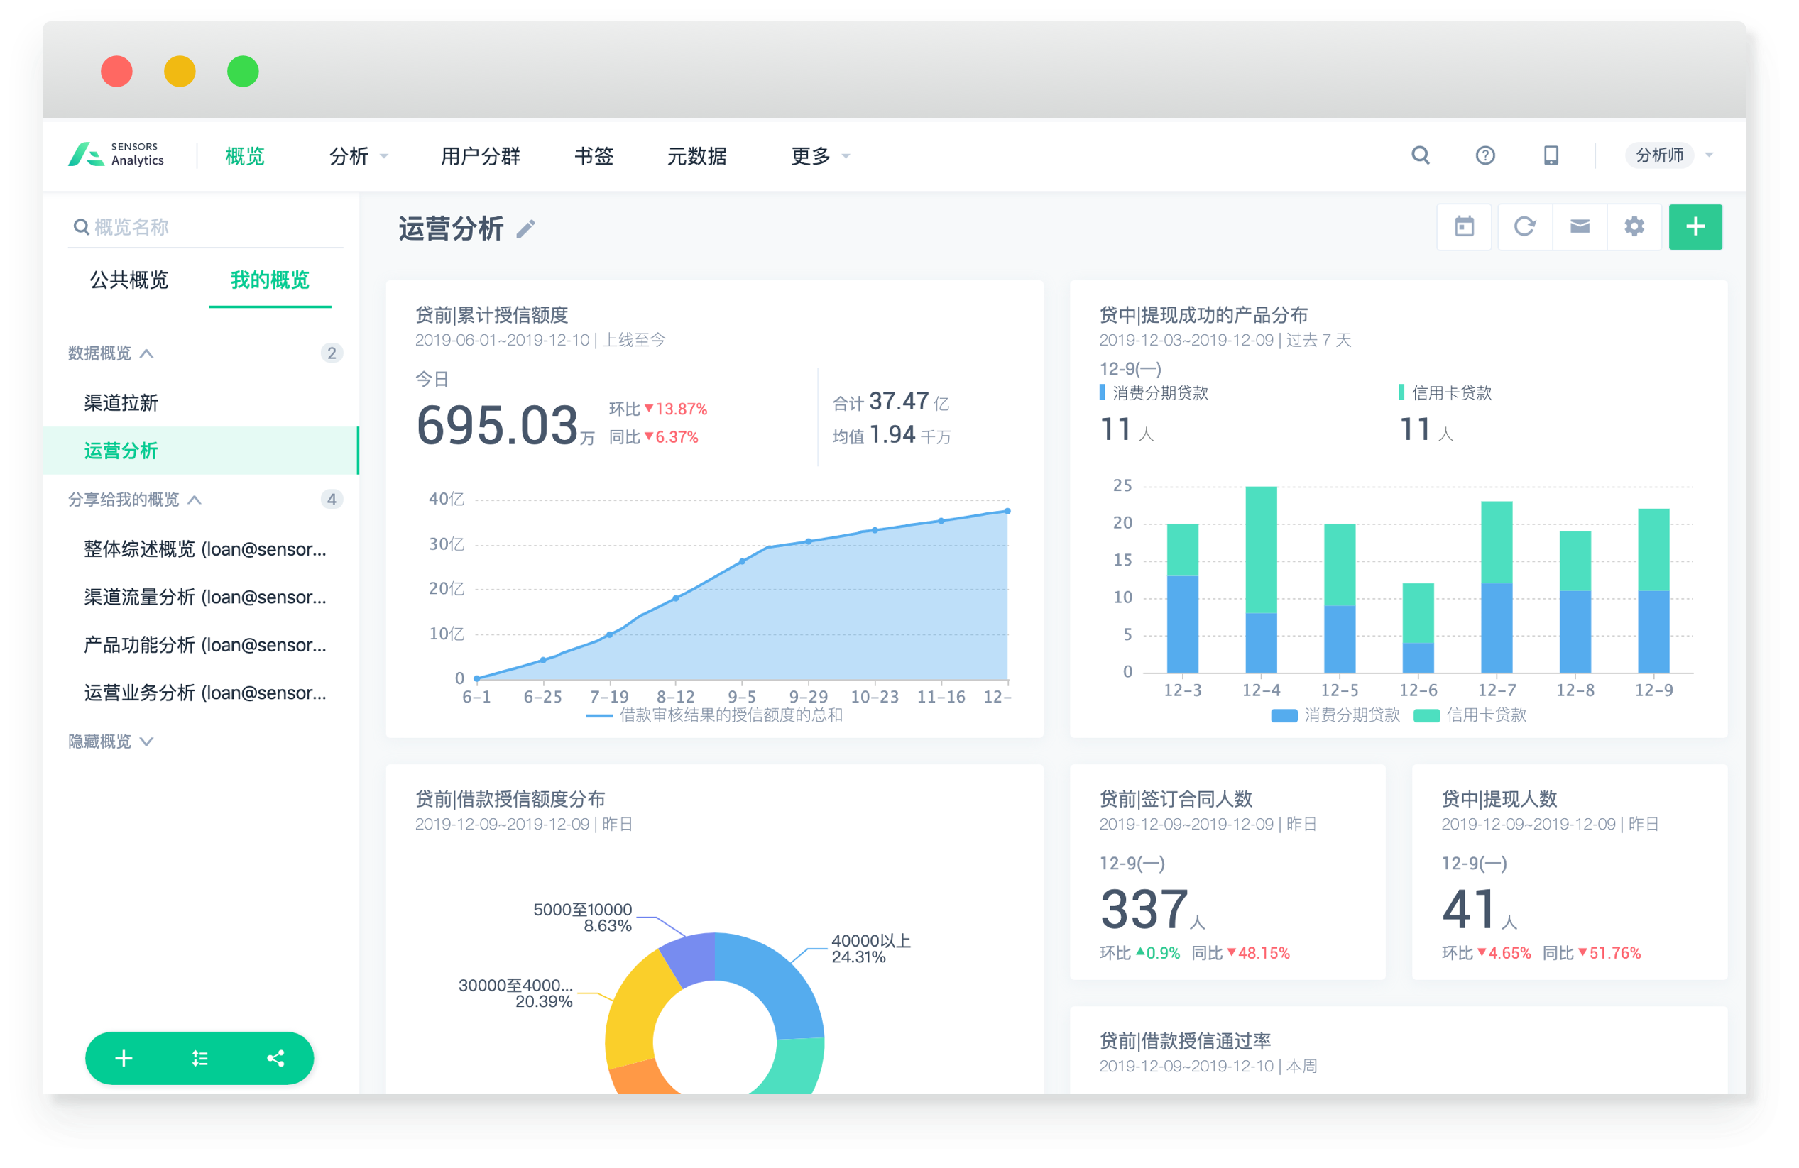Toggle 消费分期贷款 legend in bar chart
1799x1168 pixels.
coord(1336,715)
